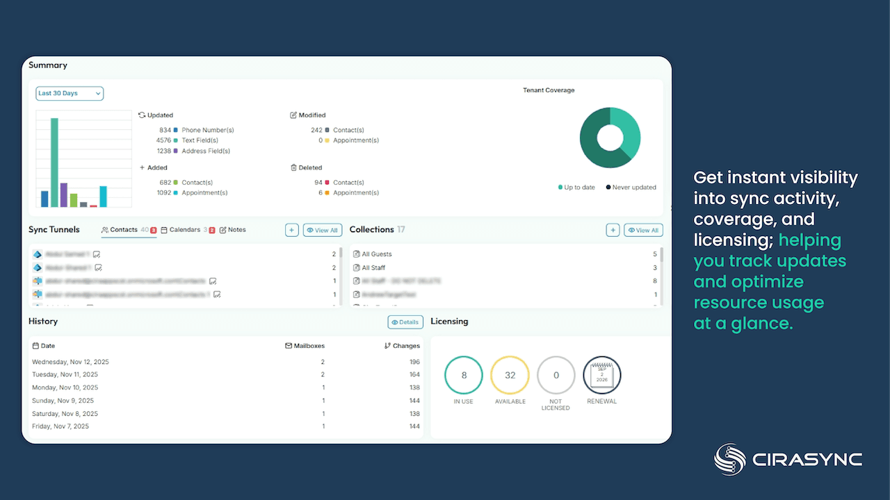Viewport: 890px width, 500px height.
Task: Click the 94 Contact(s) deleted entry
Action: [341, 183]
